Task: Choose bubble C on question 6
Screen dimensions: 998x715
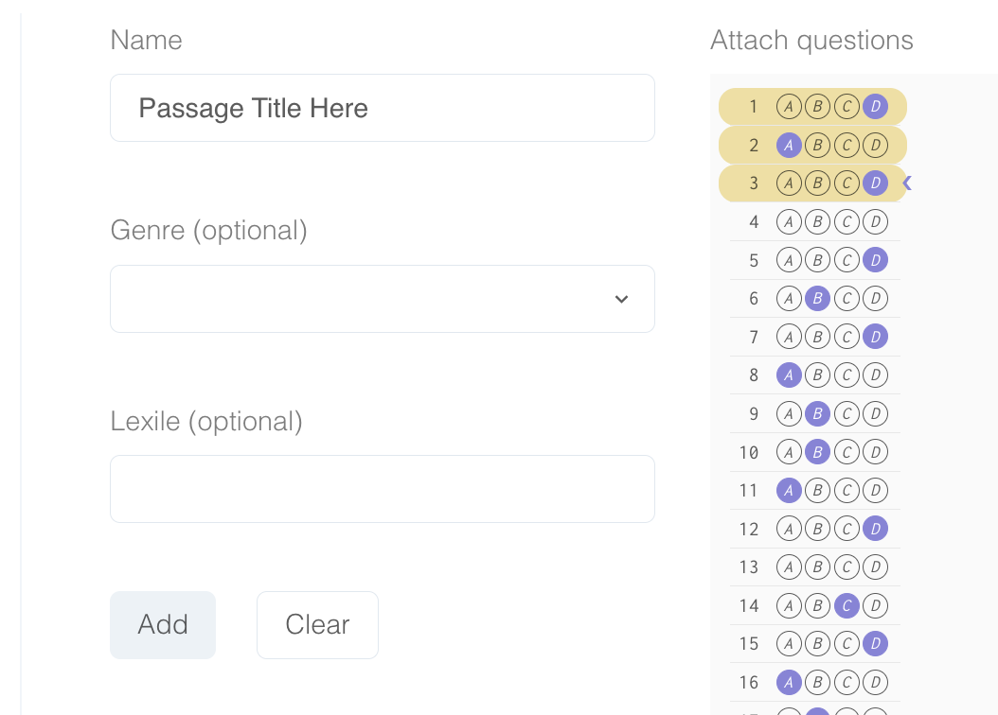Action: coord(847,299)
